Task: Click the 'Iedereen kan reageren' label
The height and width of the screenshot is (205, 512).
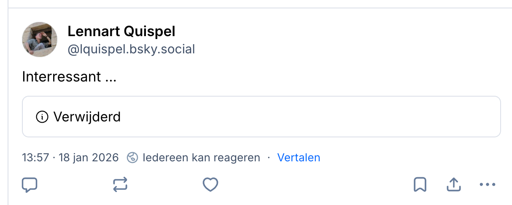Action: (201, 158)
